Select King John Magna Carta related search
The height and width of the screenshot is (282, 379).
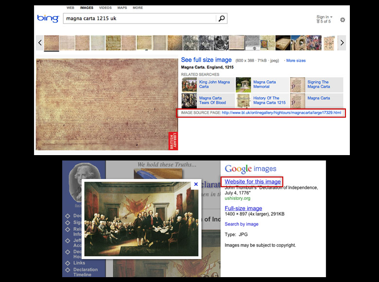pos(214,85)
